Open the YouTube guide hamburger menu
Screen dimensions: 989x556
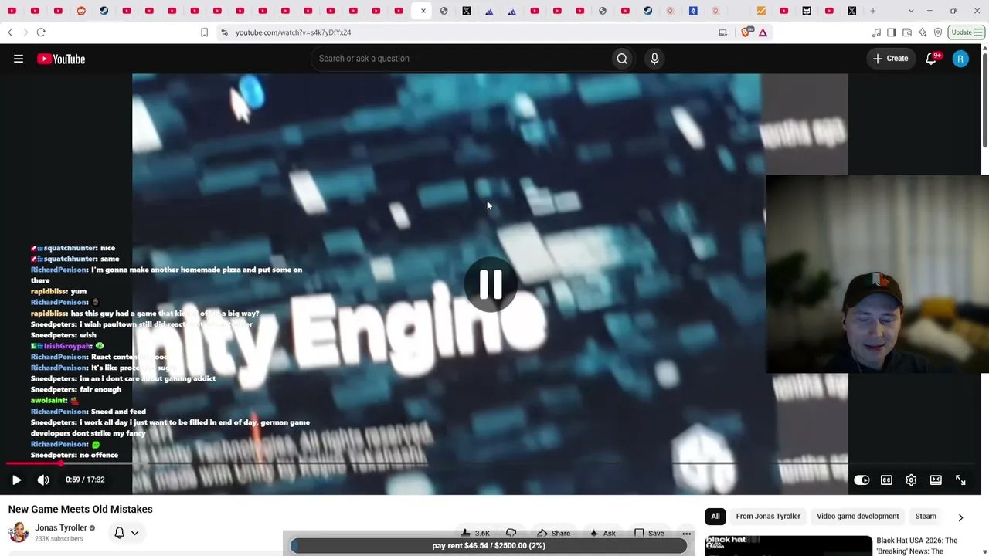[19, 59]
